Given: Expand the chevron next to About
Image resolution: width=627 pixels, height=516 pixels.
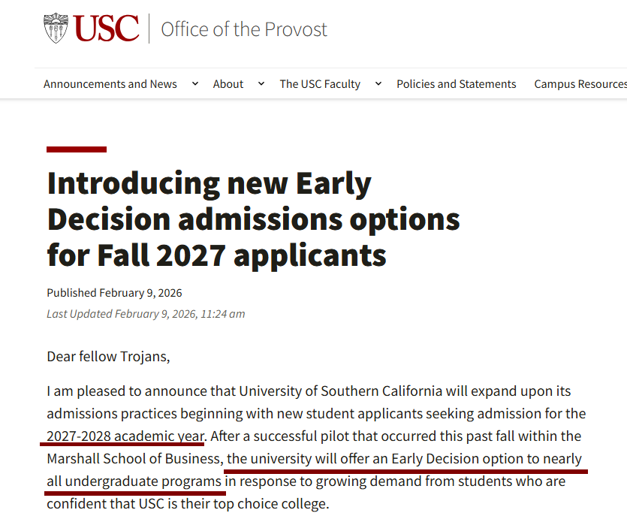Looking at the screenshot, I should coord(261,83).
